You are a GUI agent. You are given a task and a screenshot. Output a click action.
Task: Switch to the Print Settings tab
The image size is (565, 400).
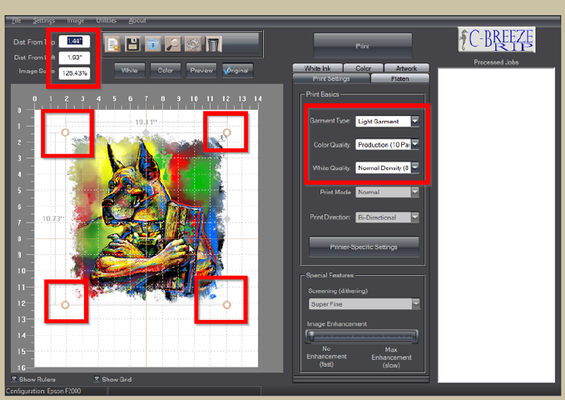pyautogui.click(x=331, y=78)
